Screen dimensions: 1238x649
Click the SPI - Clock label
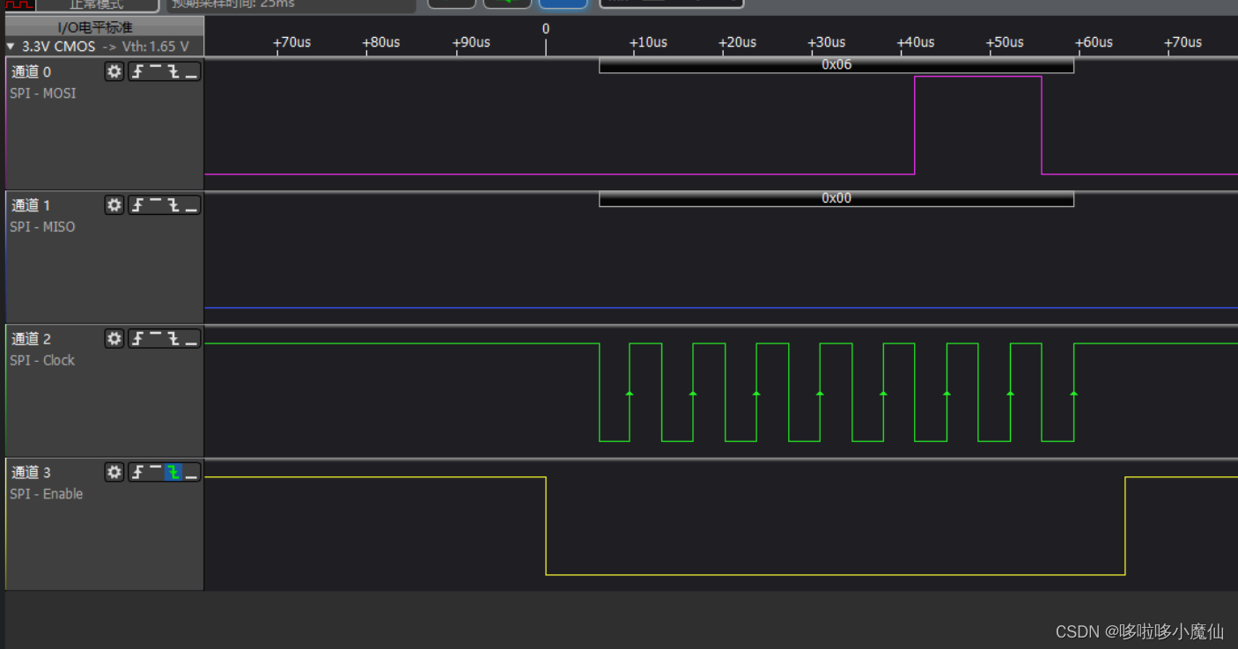pos(42,360)
